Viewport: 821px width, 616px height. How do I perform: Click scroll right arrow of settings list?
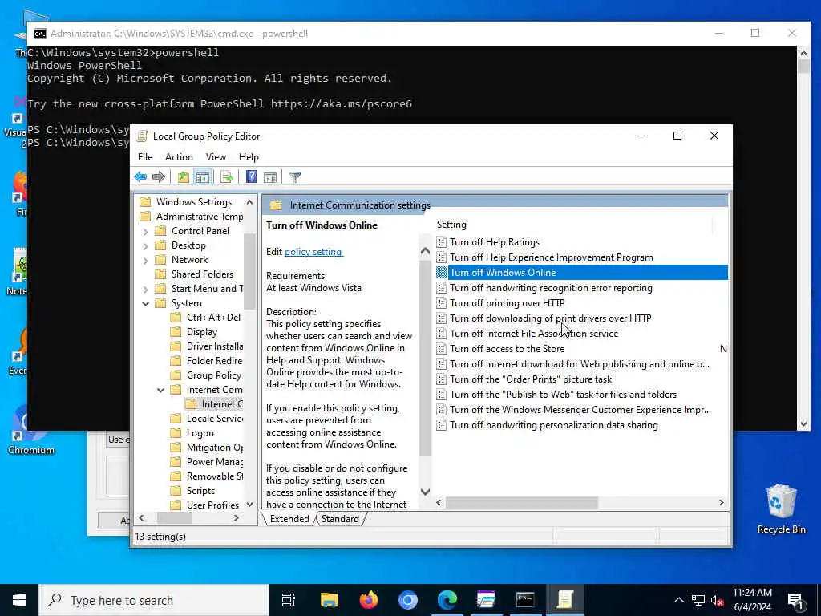tap(721, 502)
